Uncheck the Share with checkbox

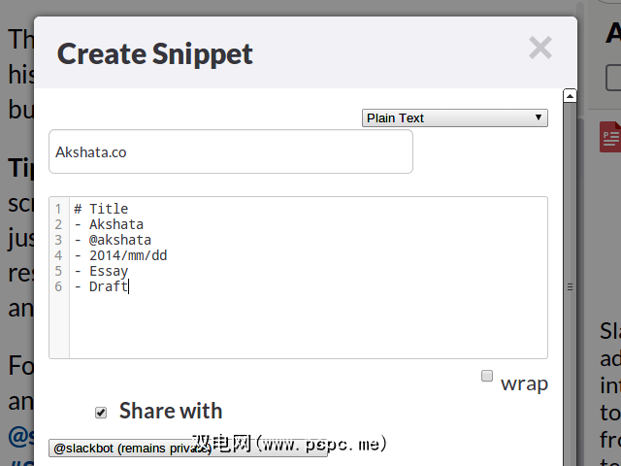point(101,413)
